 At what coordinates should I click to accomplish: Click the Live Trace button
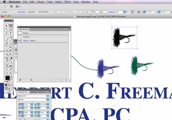pos(85,12)
